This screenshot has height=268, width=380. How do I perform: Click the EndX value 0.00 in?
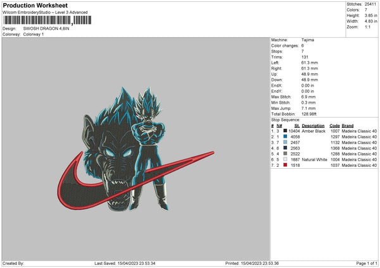pos(308,85)
